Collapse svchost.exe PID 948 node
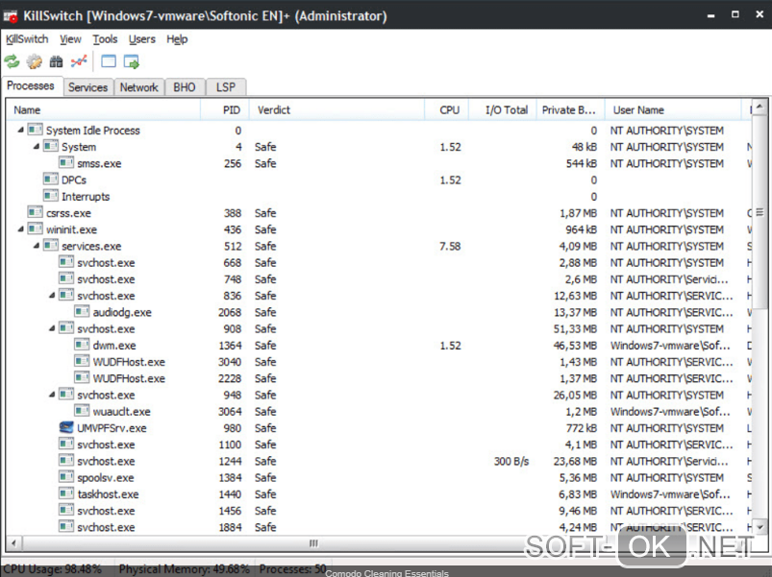Viewport: 772px width, 577px height. [52, 395]
